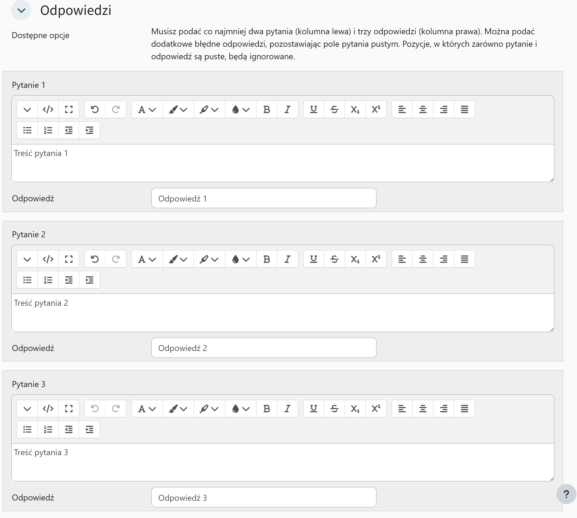Center align text in Pytanie 2 editor
The image size is (577, 518).
pyautogui.click(x=423, y=259)
